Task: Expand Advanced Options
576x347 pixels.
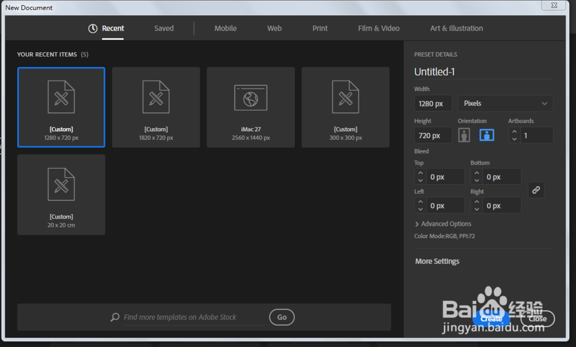Action: pos(443,224)
